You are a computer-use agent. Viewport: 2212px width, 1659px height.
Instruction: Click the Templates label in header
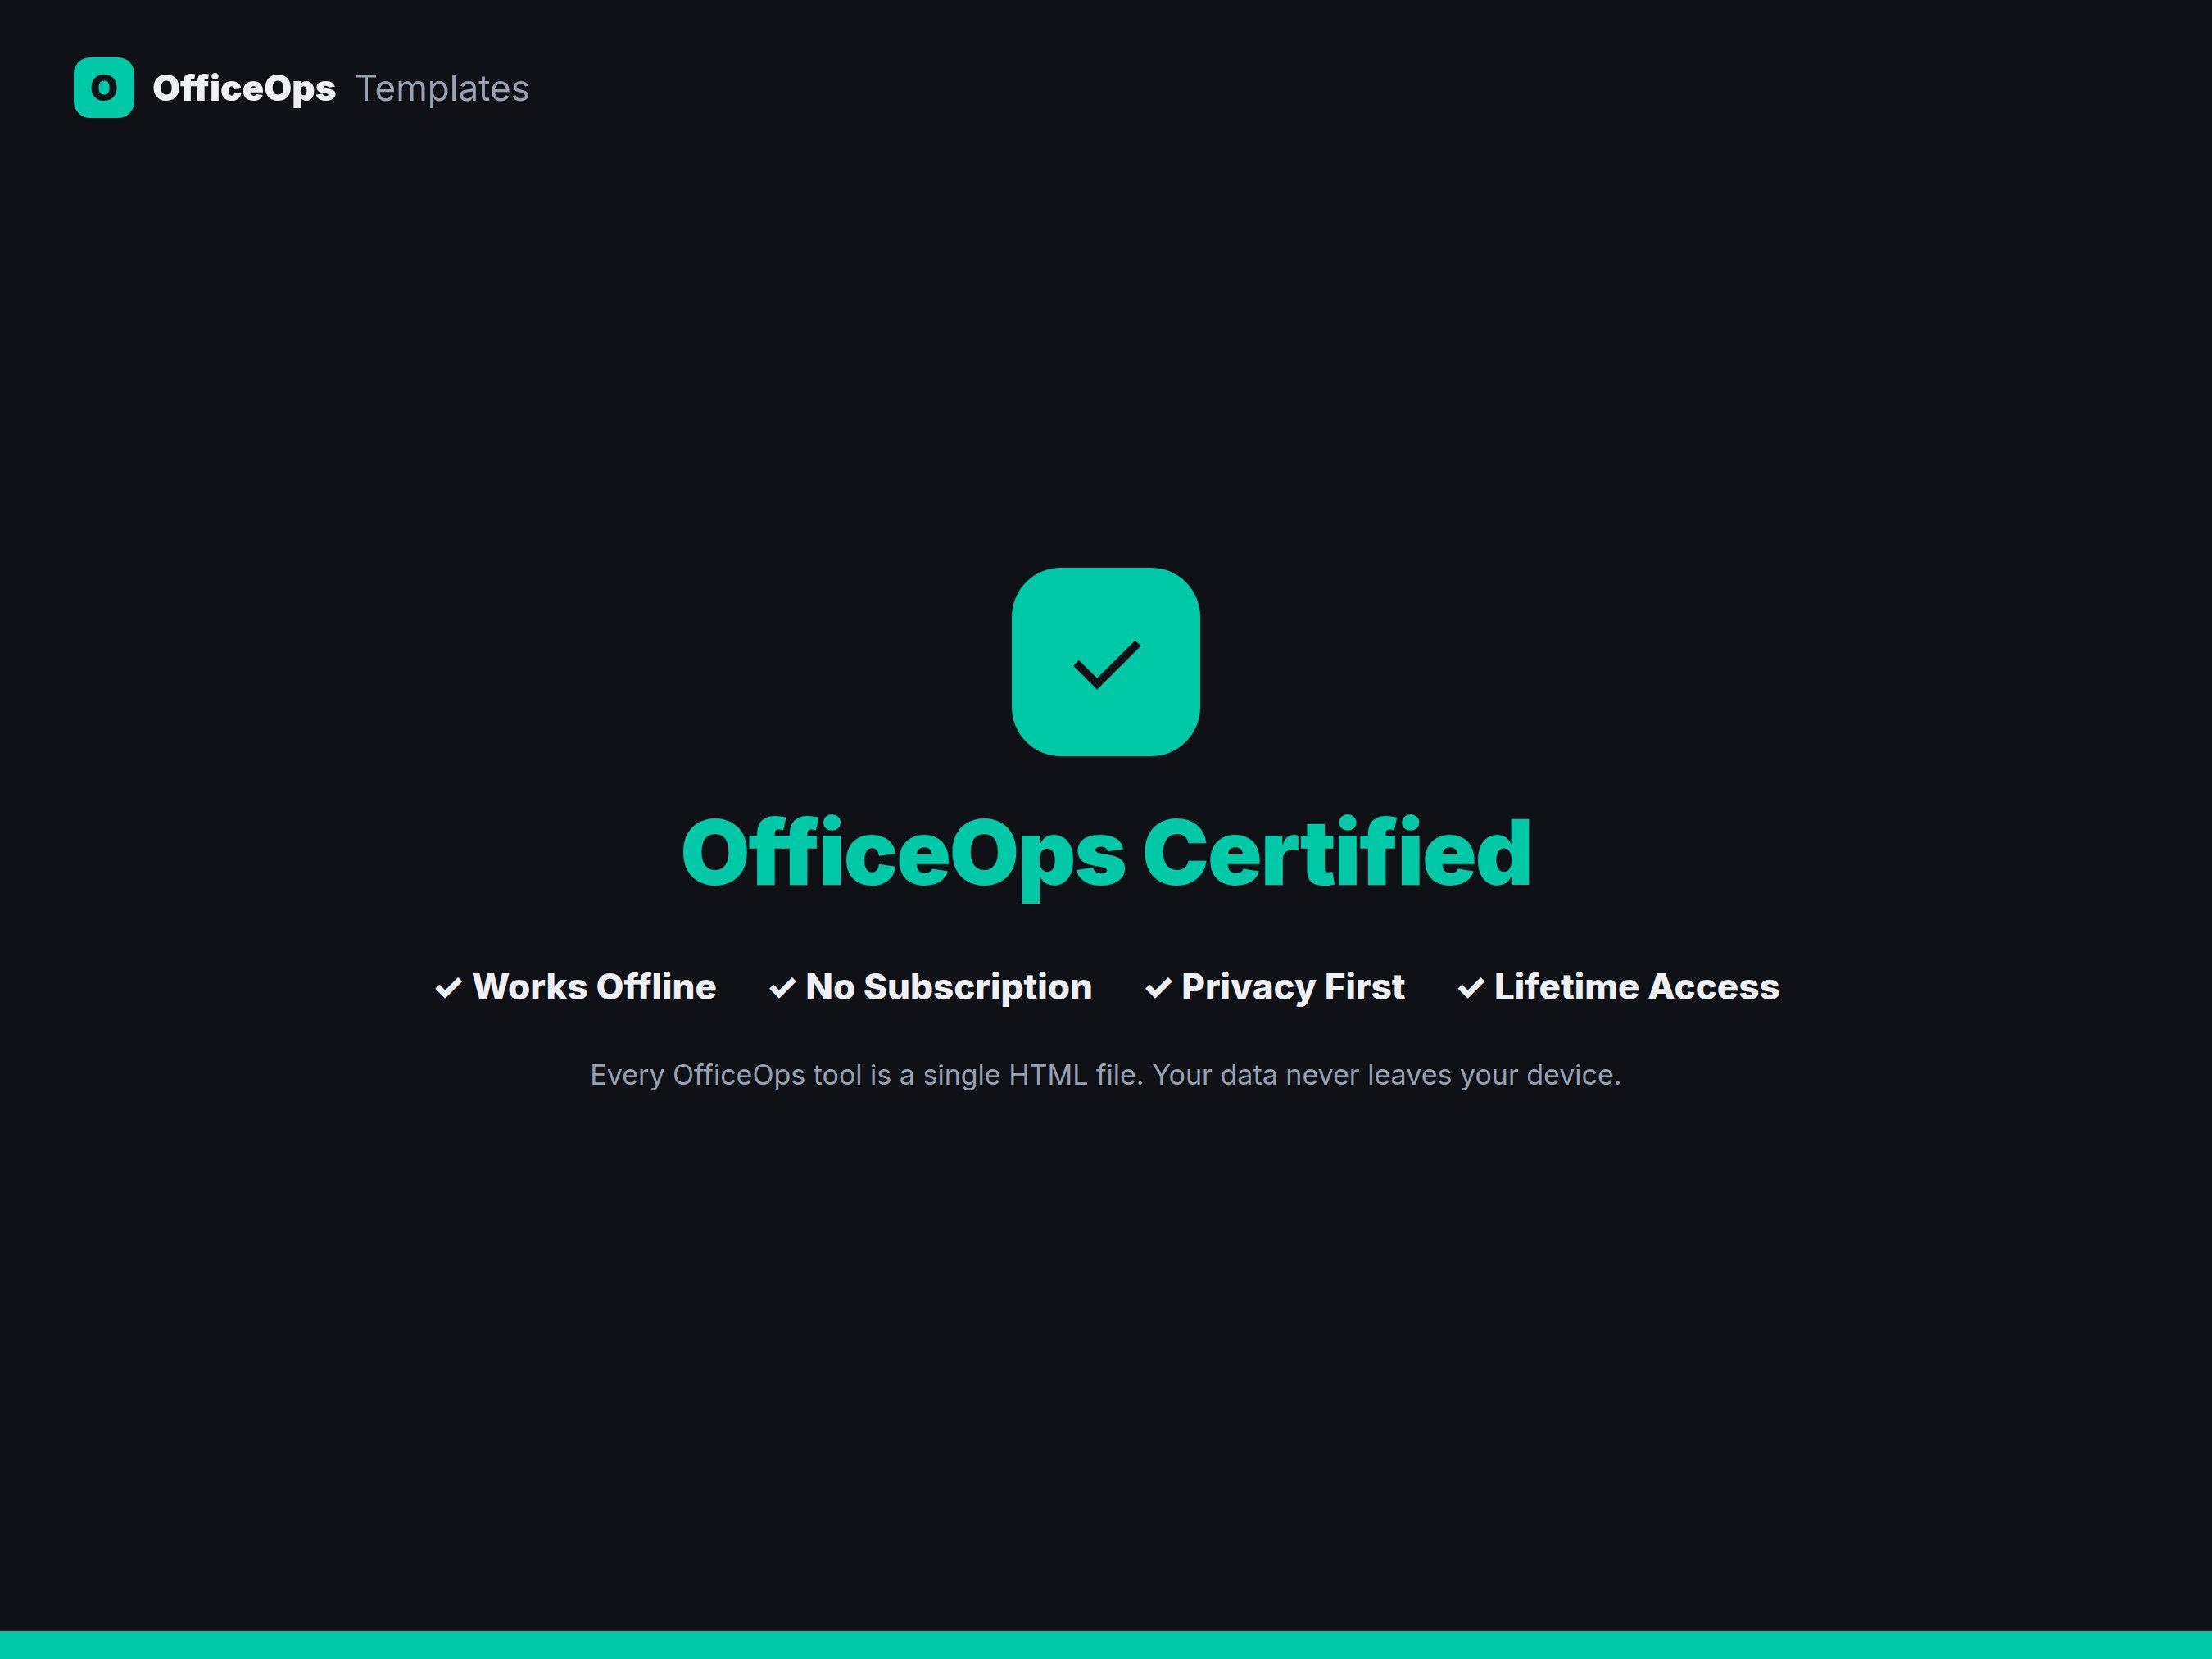tap(442, 88)
